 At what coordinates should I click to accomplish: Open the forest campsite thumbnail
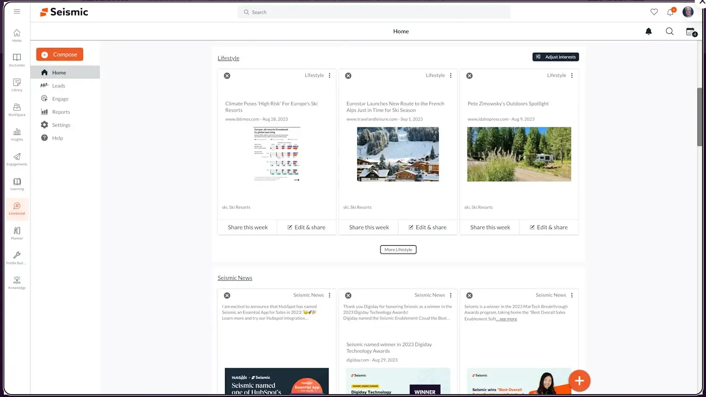click(519, 154)
